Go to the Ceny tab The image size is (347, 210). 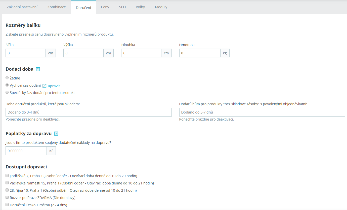(x=105, y=7)
